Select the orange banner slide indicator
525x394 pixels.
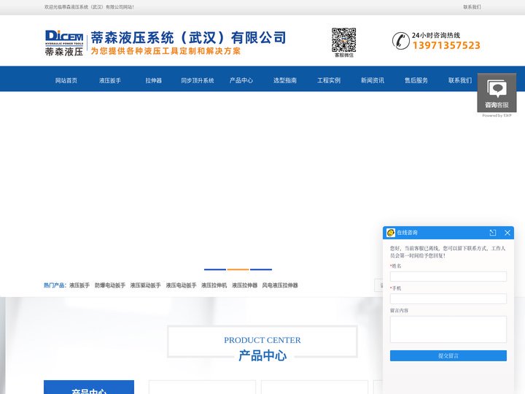[x=238, y=269]
